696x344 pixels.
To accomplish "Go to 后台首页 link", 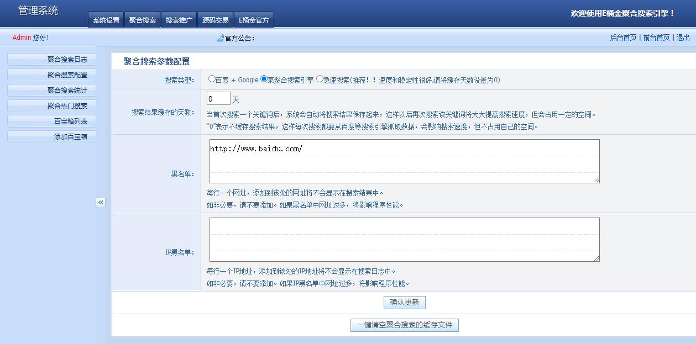I will coord(623,38).
